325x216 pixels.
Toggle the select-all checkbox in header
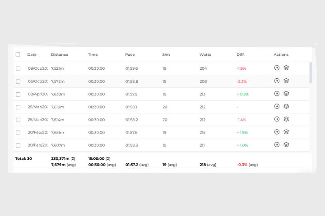point(18,54)
